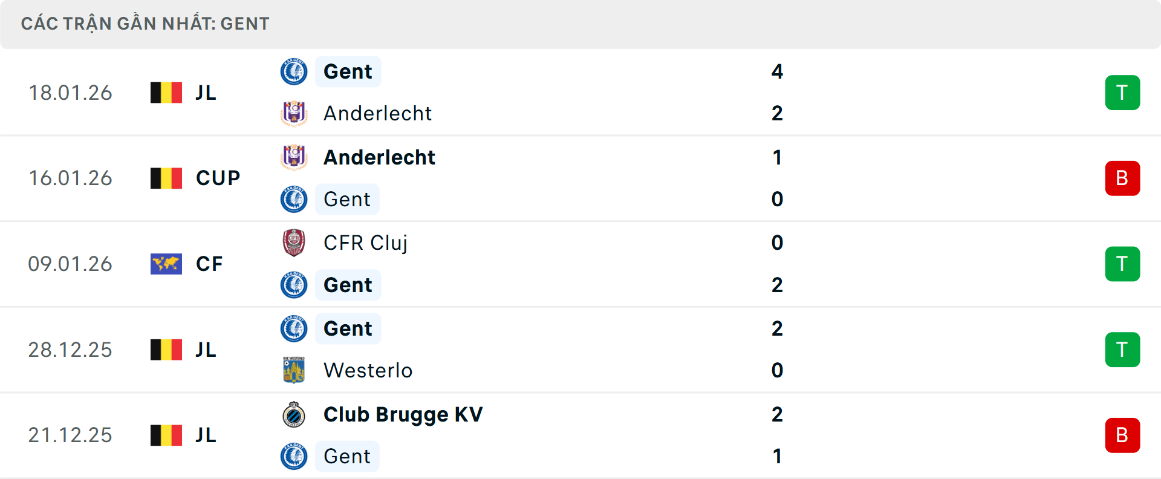Select highlighted Gent name in 28.12.25 match
The width and height of the screenshot is (1161, 479).
pos(348,329)
